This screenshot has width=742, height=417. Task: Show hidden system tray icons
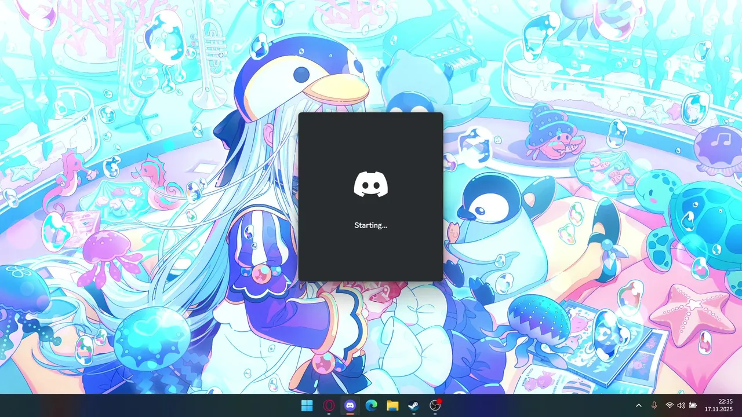[639, 405]
